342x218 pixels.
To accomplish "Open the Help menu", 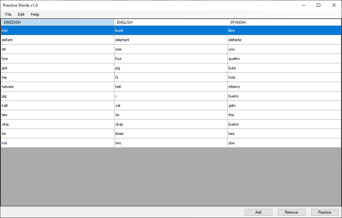I will point(35,14).
